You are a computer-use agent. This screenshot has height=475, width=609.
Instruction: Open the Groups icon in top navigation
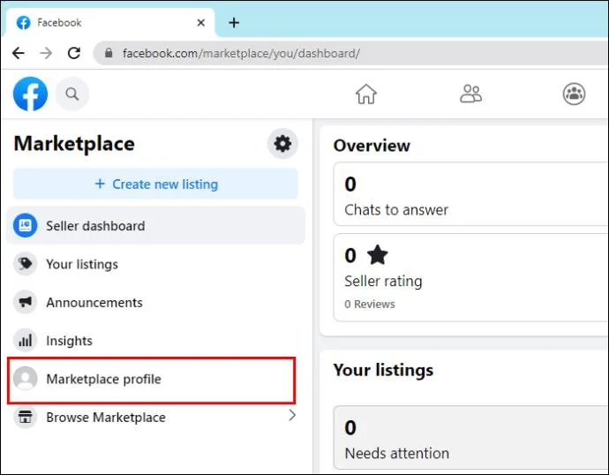tap(574, 94)
